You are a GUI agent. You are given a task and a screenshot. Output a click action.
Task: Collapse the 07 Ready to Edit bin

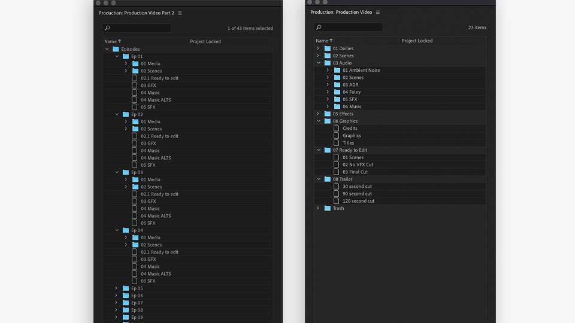(x=319, y=150)
